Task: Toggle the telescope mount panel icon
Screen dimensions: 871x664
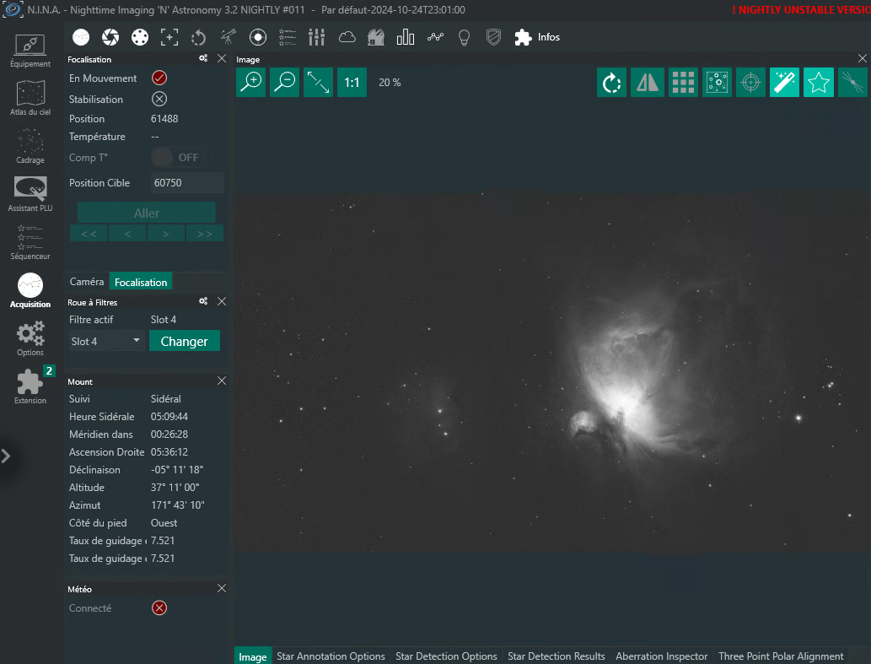Action: (x=229, y=37)
